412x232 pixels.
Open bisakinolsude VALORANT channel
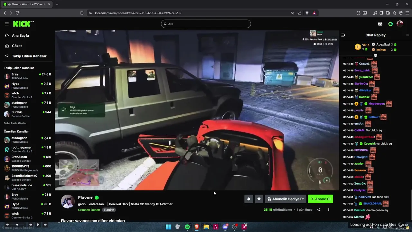(x=27, y=187)
